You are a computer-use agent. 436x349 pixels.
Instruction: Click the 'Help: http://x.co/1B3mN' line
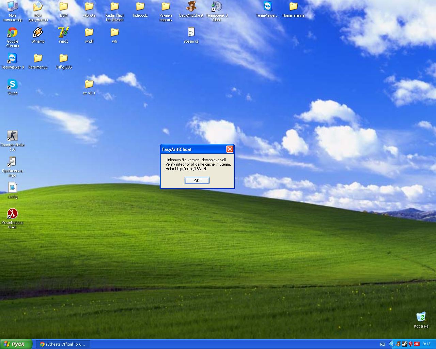pyautogui.click(x=186, y=169)
